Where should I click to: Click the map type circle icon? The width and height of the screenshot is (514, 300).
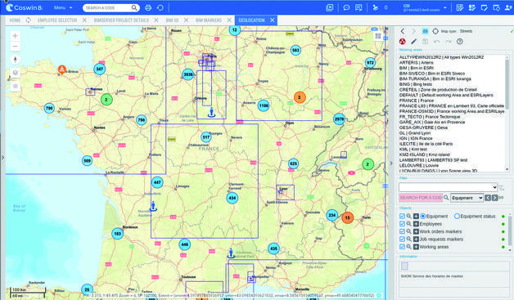coord(435,31)
